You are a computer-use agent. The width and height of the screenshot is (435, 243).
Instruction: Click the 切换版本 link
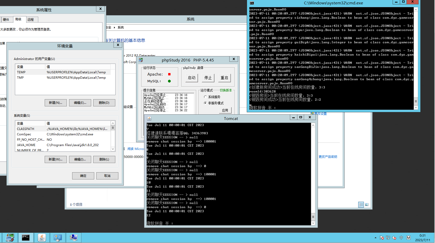click(226, 90)
